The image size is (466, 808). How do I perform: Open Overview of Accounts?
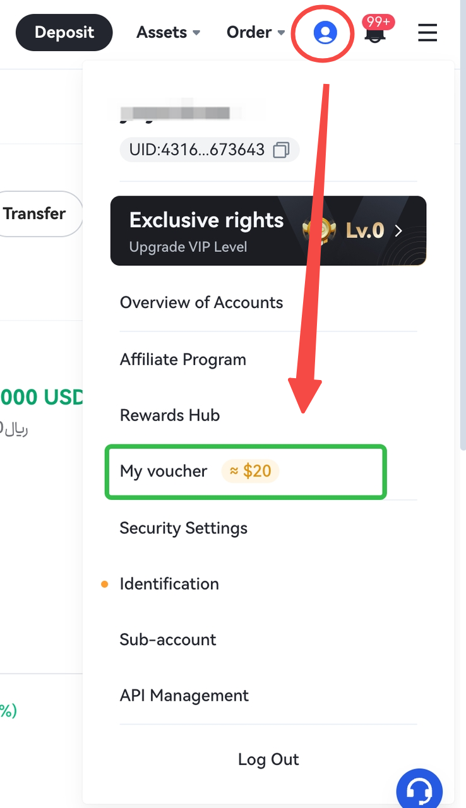coord(201,302)
